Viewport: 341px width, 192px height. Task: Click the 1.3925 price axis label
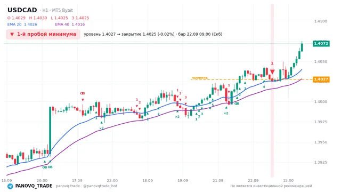pyautogui.click(x=321, y=162)
